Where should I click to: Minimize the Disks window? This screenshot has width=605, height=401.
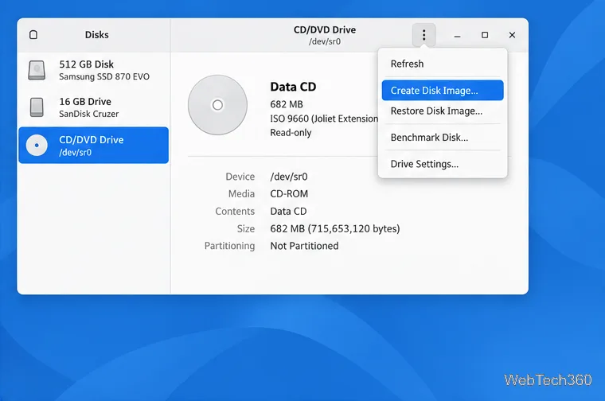pyautogui.click(x=457, y=35)
